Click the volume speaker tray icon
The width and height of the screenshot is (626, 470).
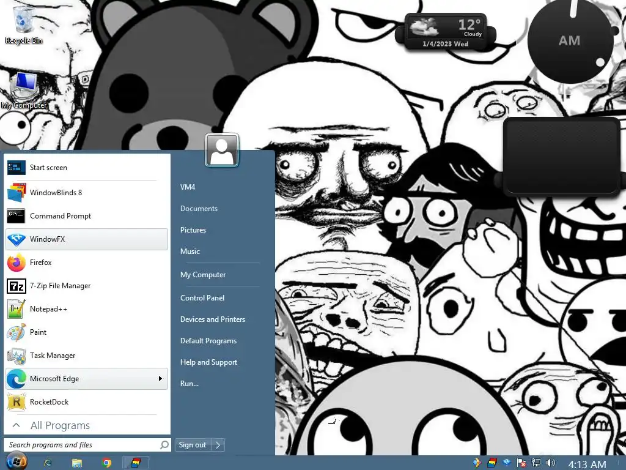coord(551,463)
